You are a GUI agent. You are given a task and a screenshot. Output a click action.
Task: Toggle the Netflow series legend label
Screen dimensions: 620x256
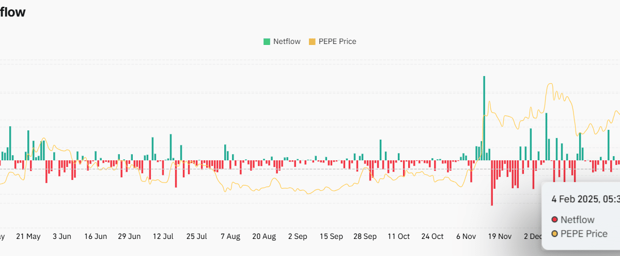pyautogui.click(x=287, y=41)
